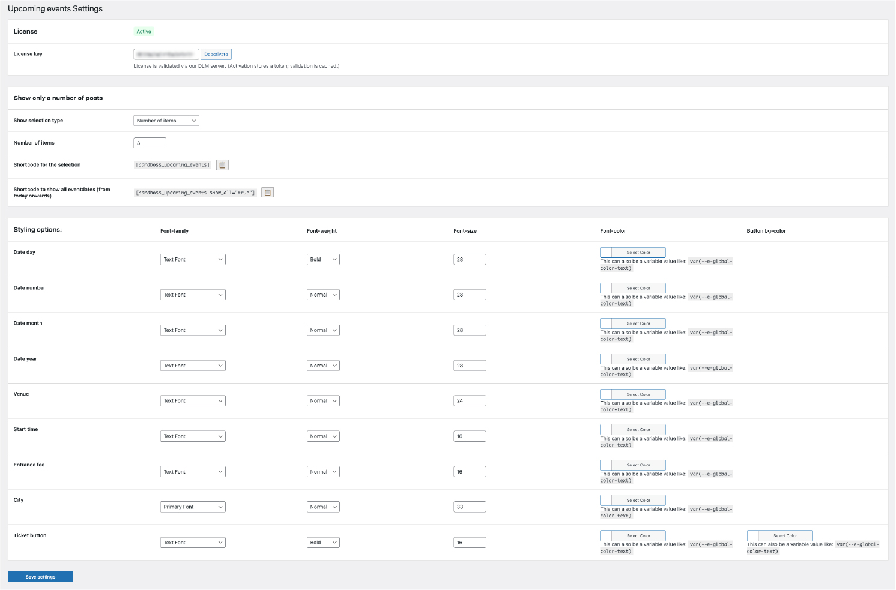Open Date day font-family dropdown
Viewport: 896px width, 590px height.
click(x=193, y=260)
